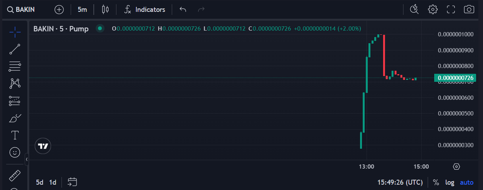The height and width of the screenshot is (190, 483).
Task: Open the emoji icons tool
Action: 15,153
